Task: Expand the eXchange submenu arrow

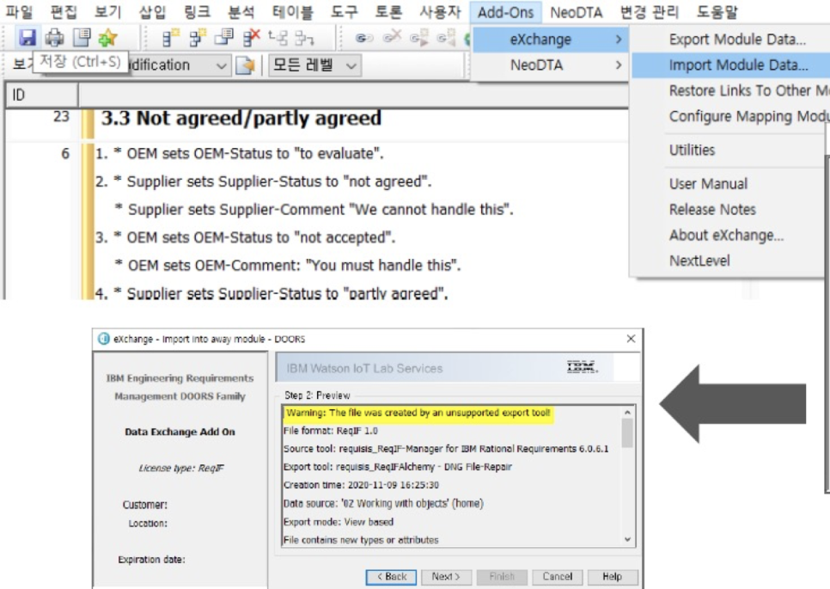Action: click(x=619, y=40)
